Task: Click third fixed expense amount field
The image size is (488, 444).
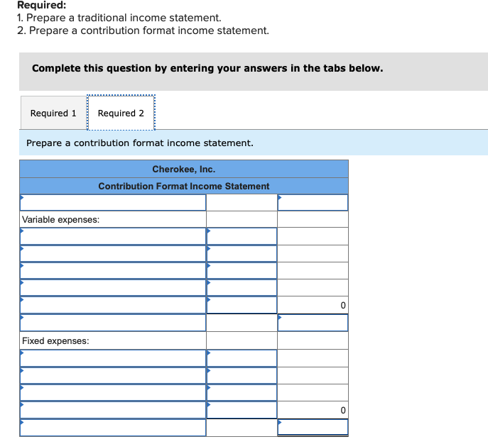Action: point(242,393)
